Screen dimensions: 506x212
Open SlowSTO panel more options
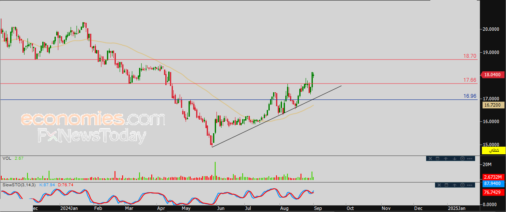[x=470, y=185]
